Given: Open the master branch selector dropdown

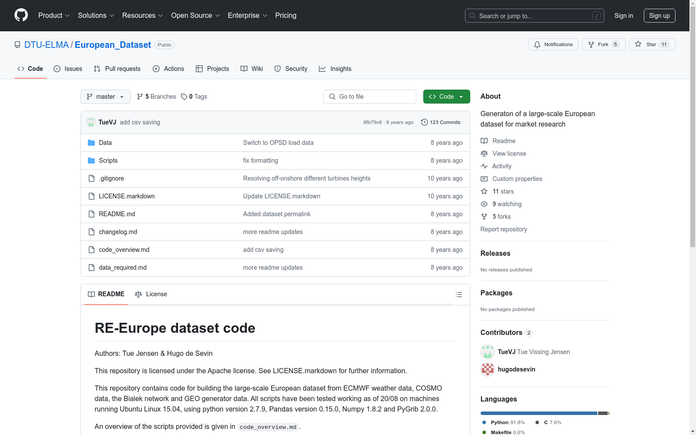Looking at the screenshot, I should (x=106, y=97).
